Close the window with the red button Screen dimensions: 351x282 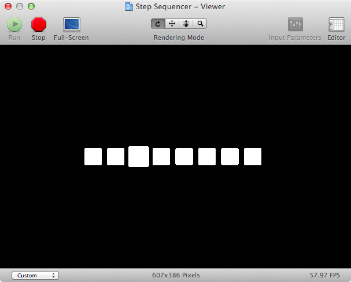(x=8, y=6)
